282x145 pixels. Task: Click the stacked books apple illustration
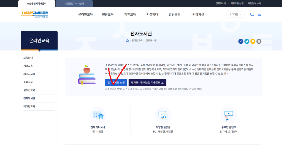click(x=87, y=75)
